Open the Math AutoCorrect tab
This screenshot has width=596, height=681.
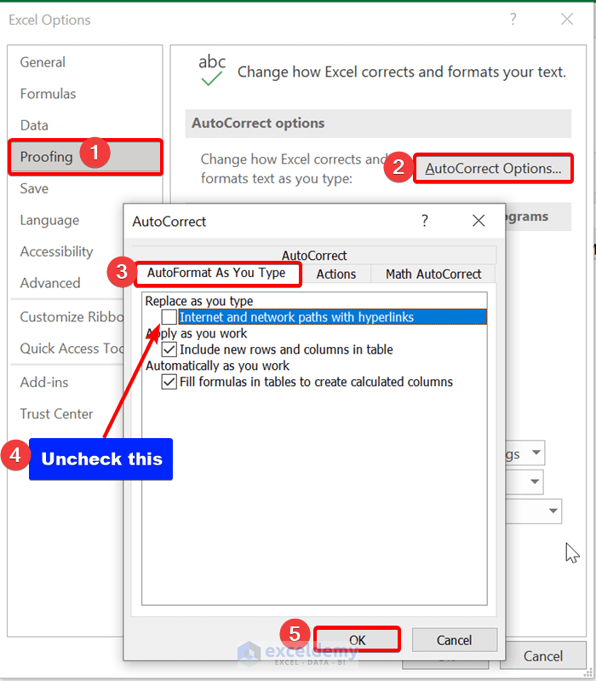pos(433,274)
